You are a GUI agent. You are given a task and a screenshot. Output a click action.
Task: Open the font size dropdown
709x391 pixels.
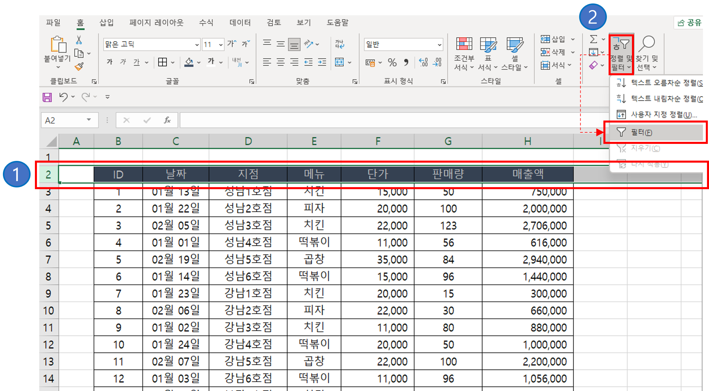[x=221, y=44]
